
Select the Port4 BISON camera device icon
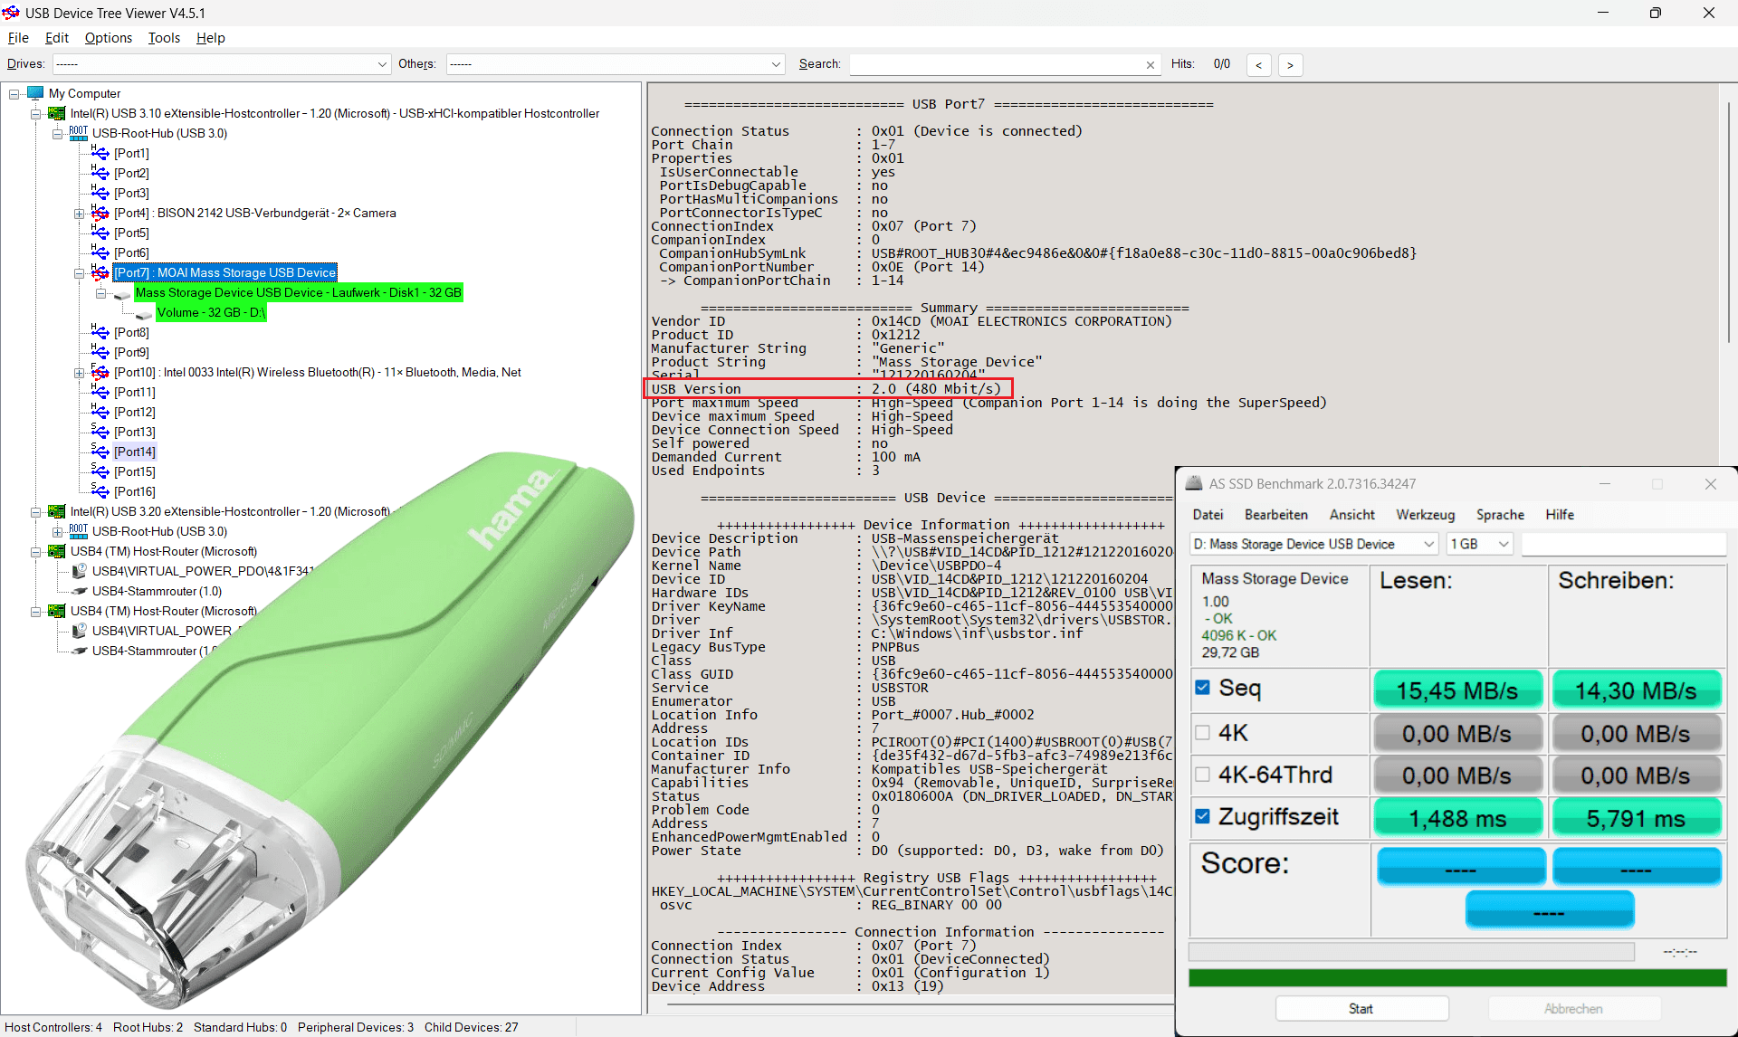click(100, 213)
